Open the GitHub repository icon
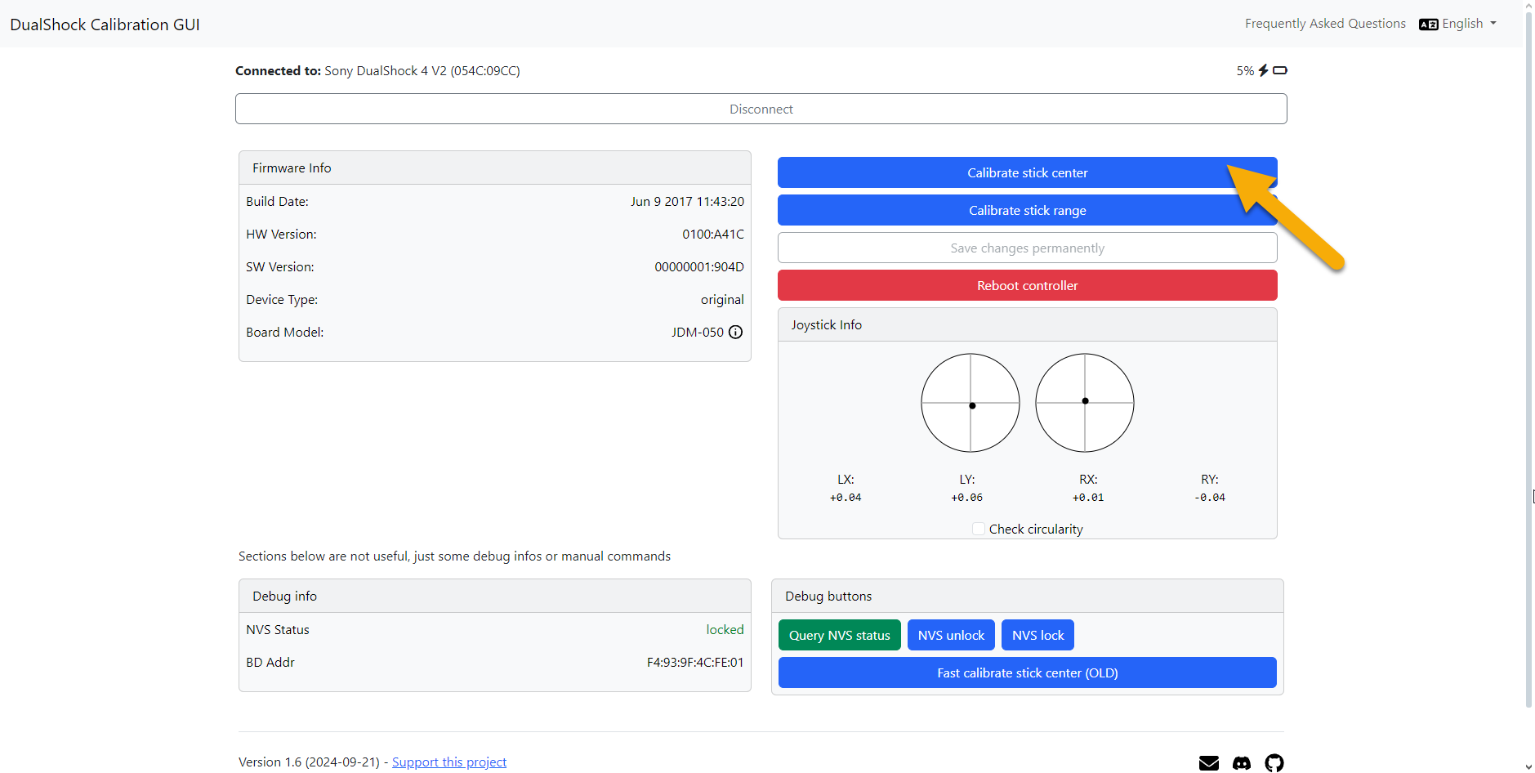The height and width of the screenshot is (773, 1535). tap(1274, 762)
